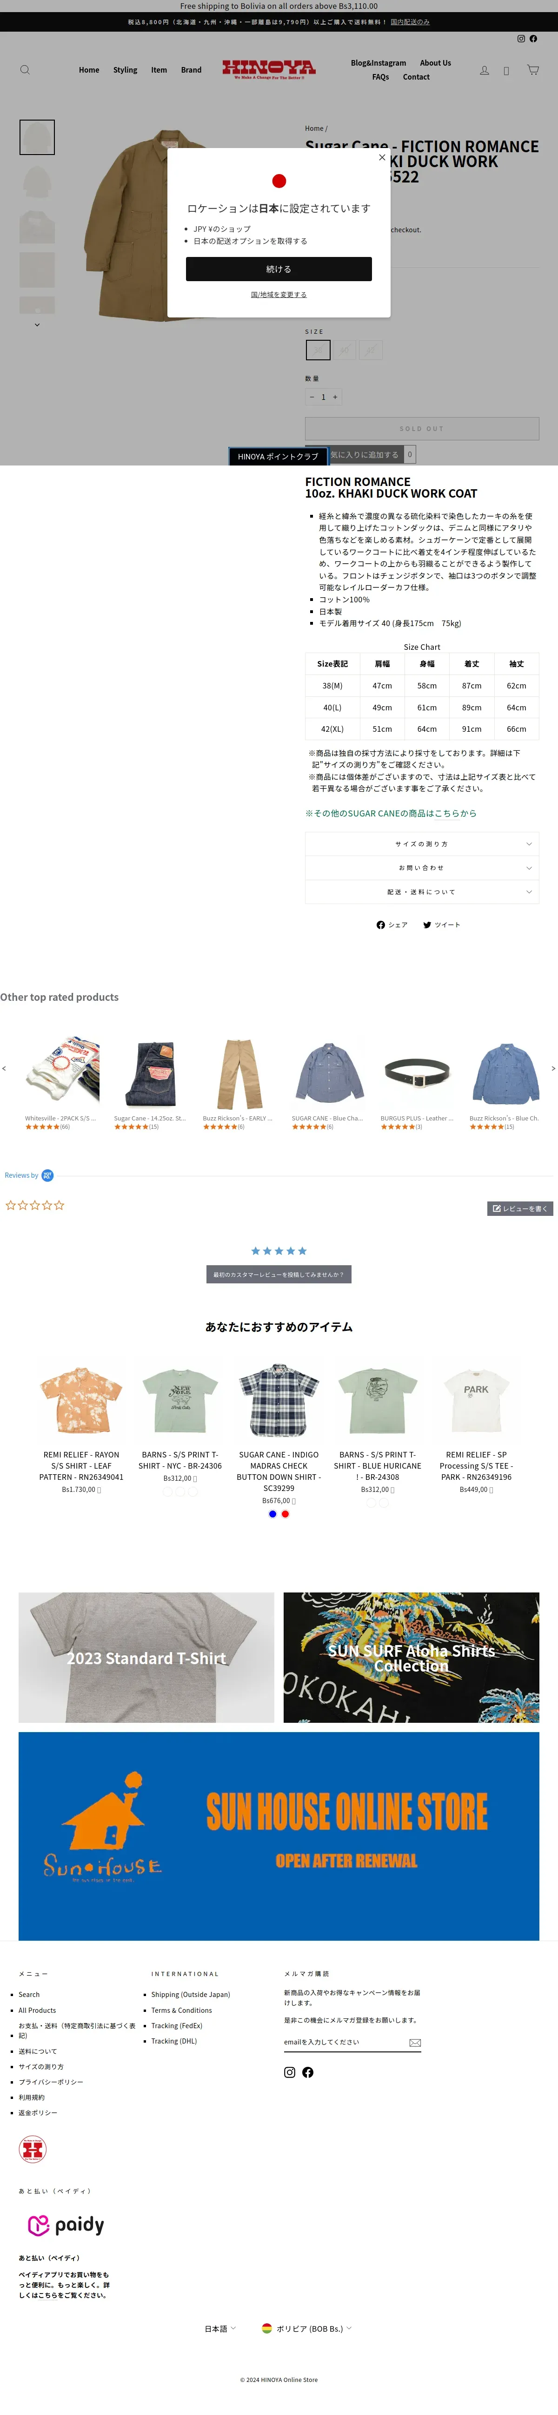Close the location popup with X

coord(382,157)
